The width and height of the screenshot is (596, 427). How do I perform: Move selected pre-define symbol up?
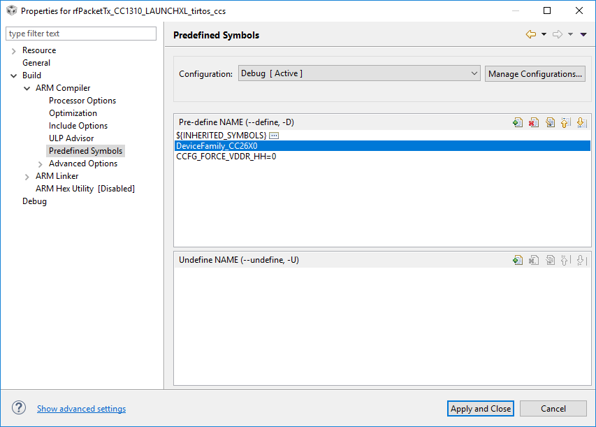pos(565,122)
